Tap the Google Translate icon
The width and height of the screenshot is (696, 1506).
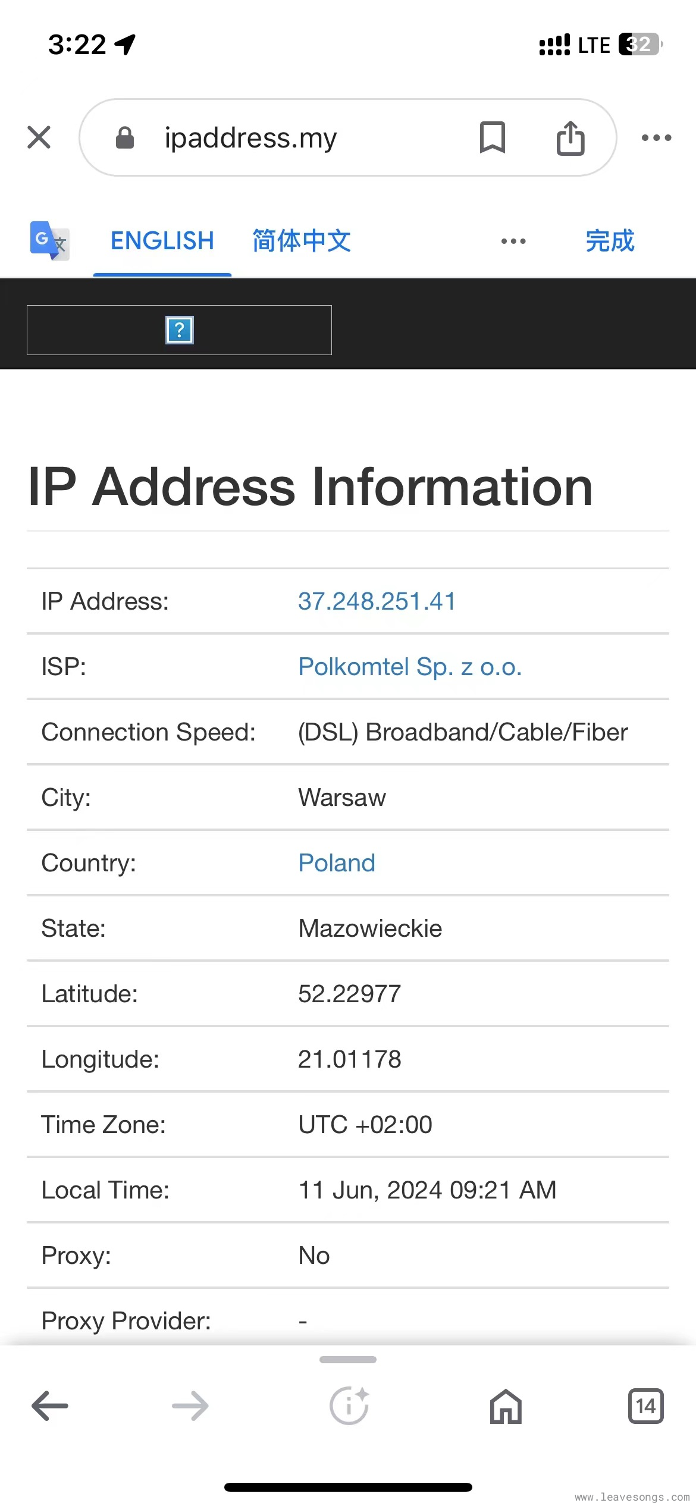(49, 241)
